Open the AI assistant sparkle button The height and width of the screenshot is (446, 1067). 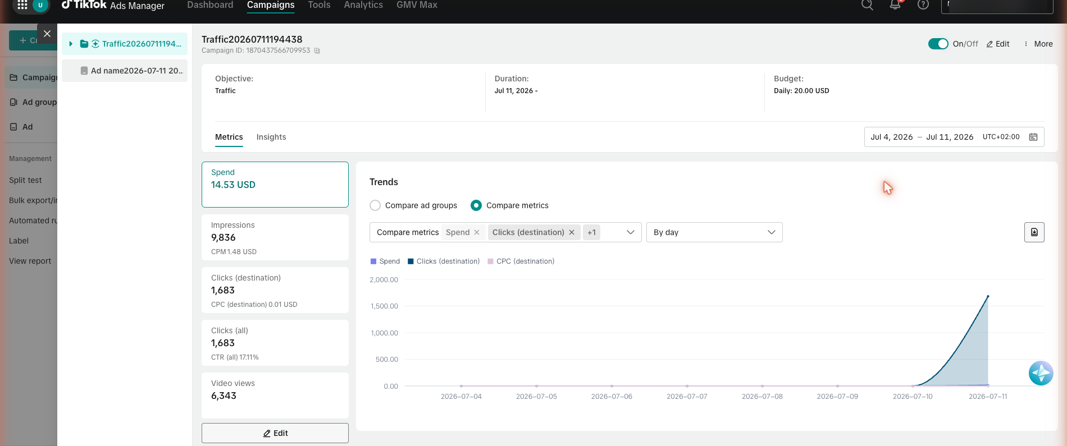pyautogui.click(x=1041, y=373)
